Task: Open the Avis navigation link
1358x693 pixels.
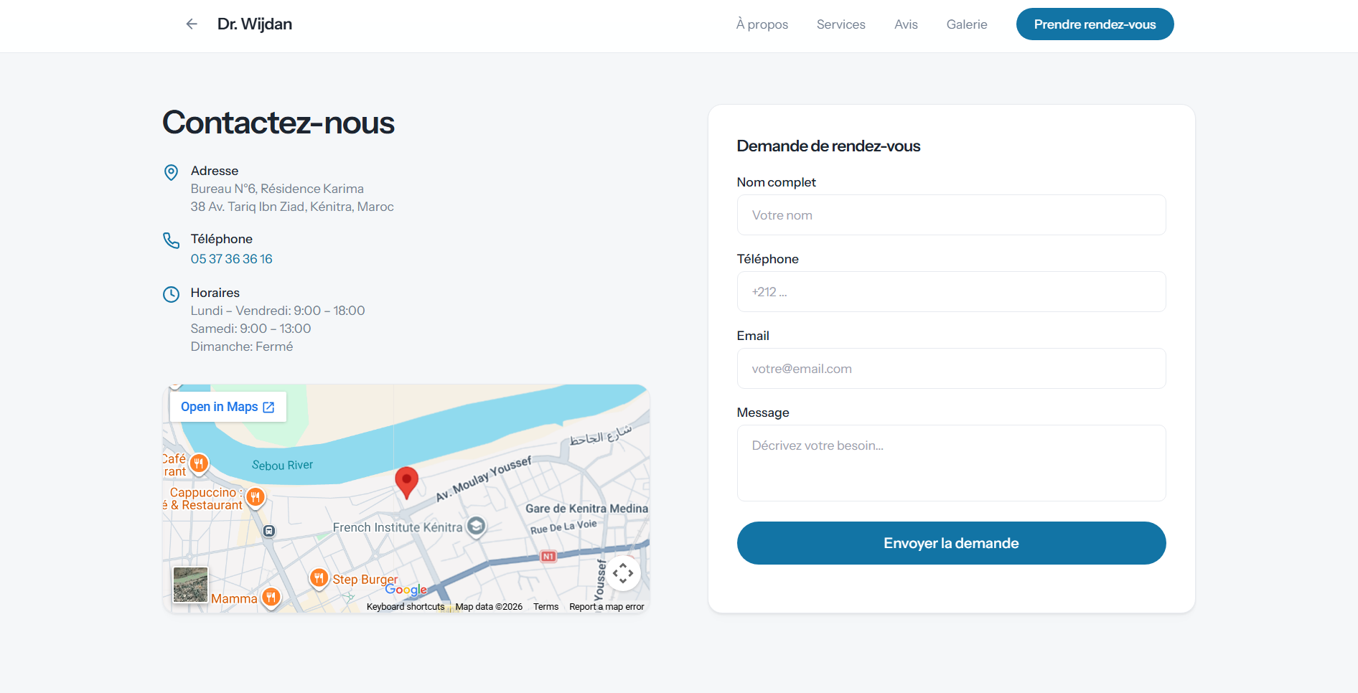Action: pyautogui.click(x=906, y=24)
